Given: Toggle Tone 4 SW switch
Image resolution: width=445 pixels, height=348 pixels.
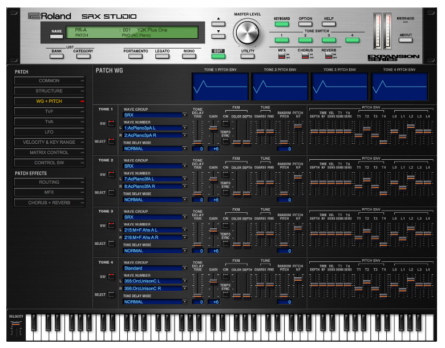Looking at the screenshot, I should coord(111,277).
